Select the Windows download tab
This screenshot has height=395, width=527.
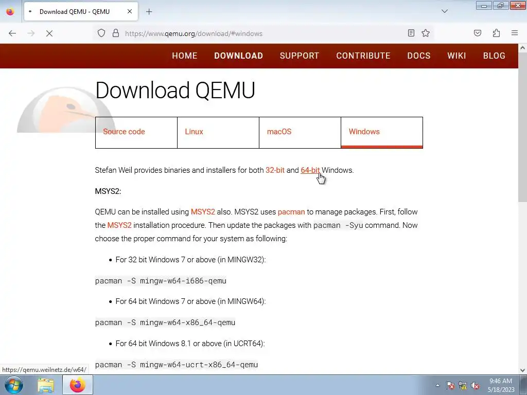pos(382,132)
